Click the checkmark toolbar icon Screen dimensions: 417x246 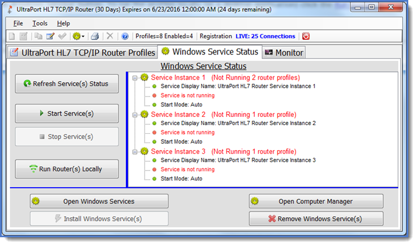(62, 36)
